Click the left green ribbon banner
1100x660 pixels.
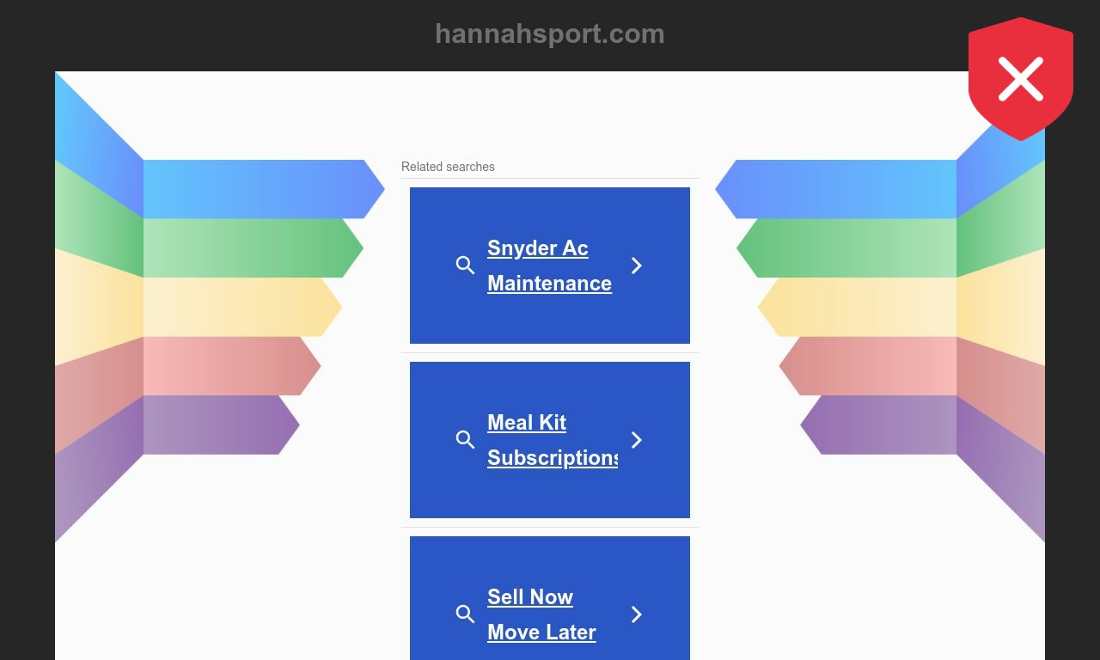245,248
